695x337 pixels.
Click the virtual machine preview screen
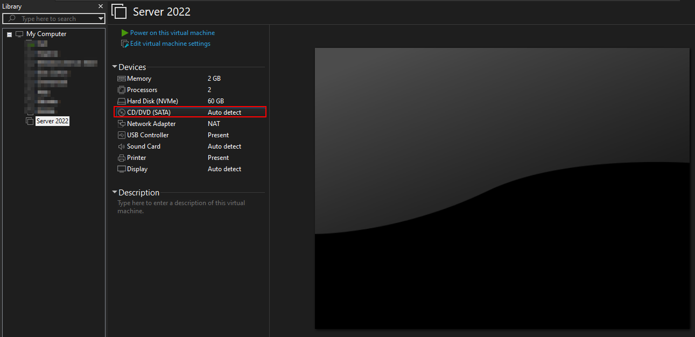click(x=502, y=188)
